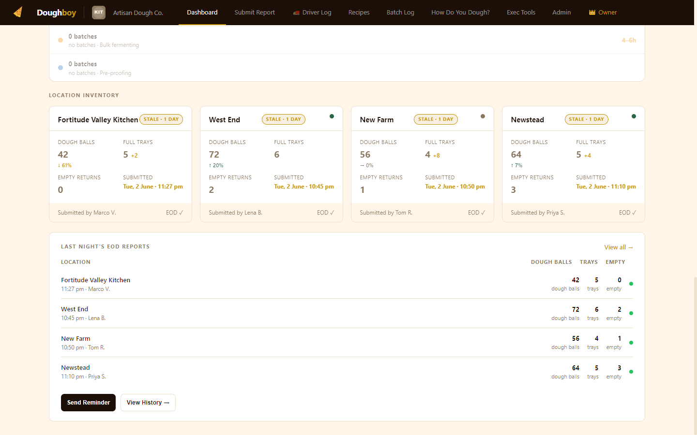Click the +8 trays delta on New Farm

(437, 156)
